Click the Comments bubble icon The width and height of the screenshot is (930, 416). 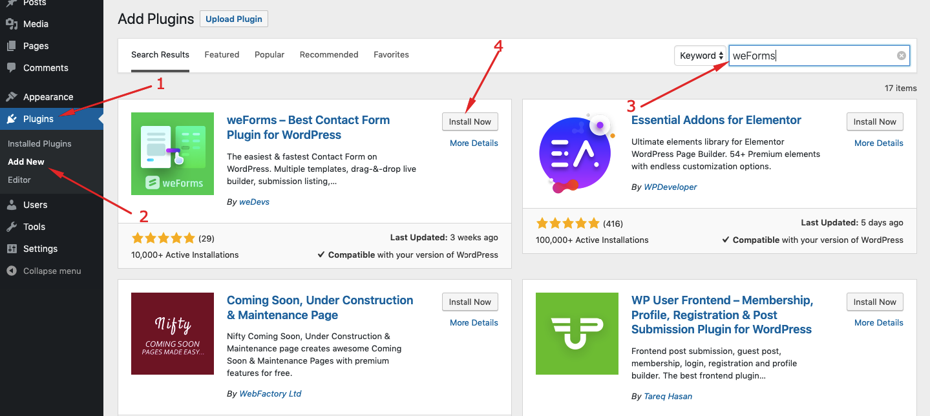pos(11,68)
